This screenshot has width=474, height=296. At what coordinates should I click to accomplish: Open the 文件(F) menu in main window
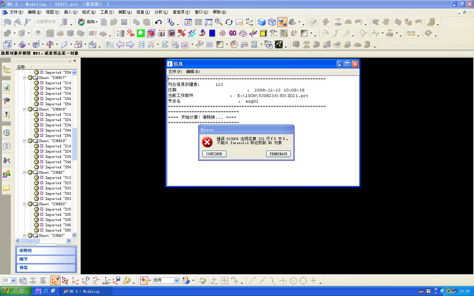point(16,12)
